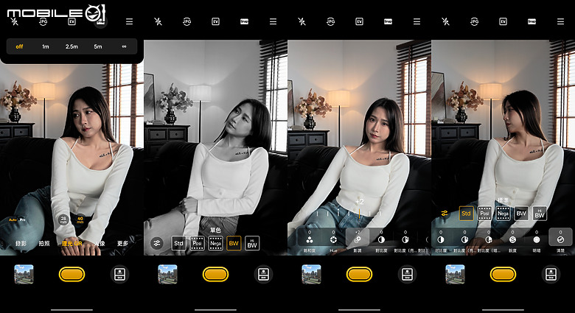Select 對比度 contrast icon in +2 tone screen

point(381,241)
